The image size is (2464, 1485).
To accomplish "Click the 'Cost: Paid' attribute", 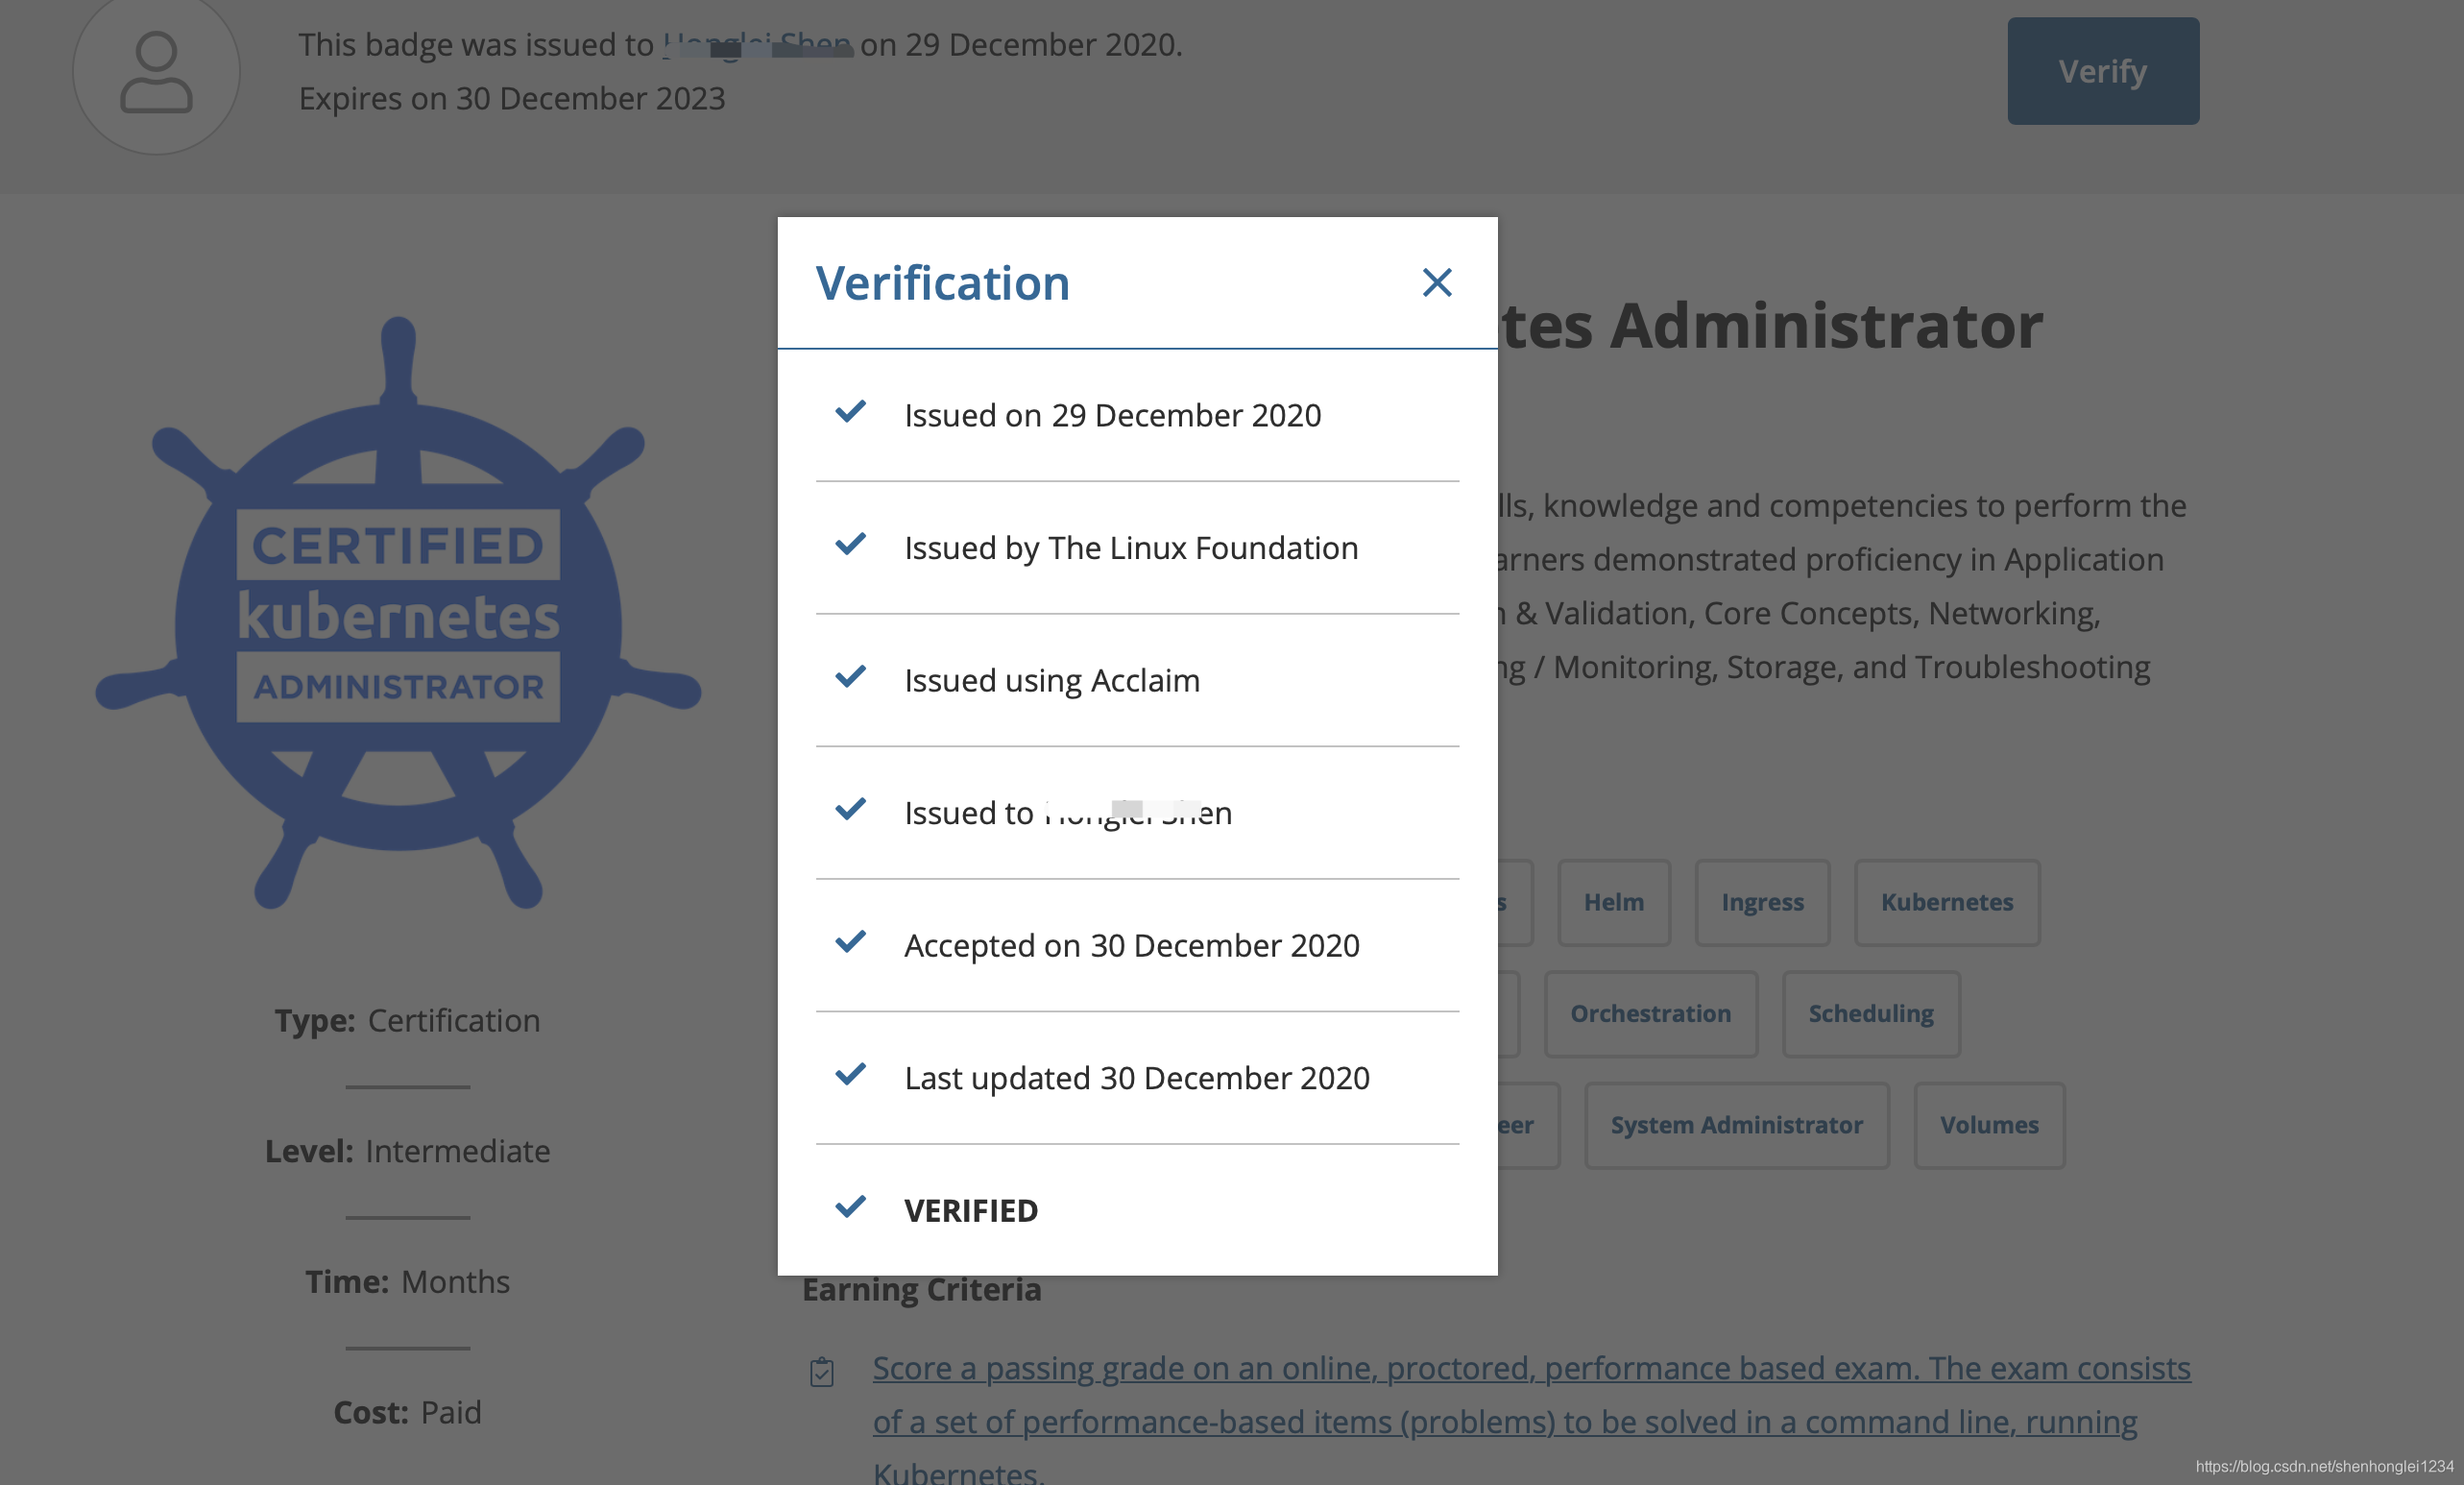I will click(407, 1413).
